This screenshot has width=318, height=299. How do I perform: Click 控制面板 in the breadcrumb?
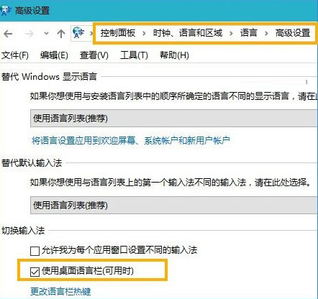[x=118, y=33]
